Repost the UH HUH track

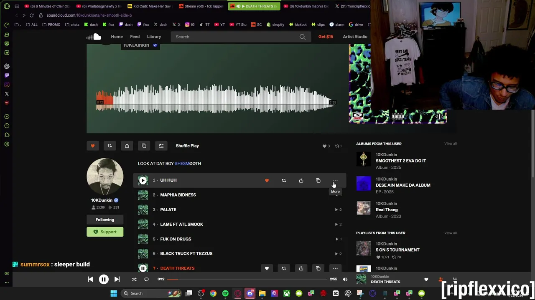(284, 180)
